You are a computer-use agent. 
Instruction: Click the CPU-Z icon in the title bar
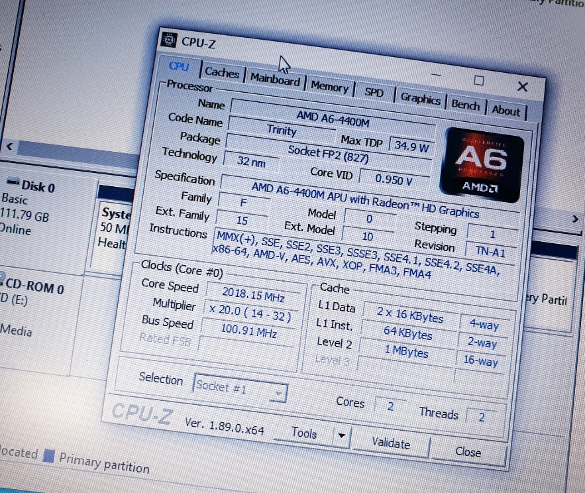pyautogui.click(x=170, y=39)
